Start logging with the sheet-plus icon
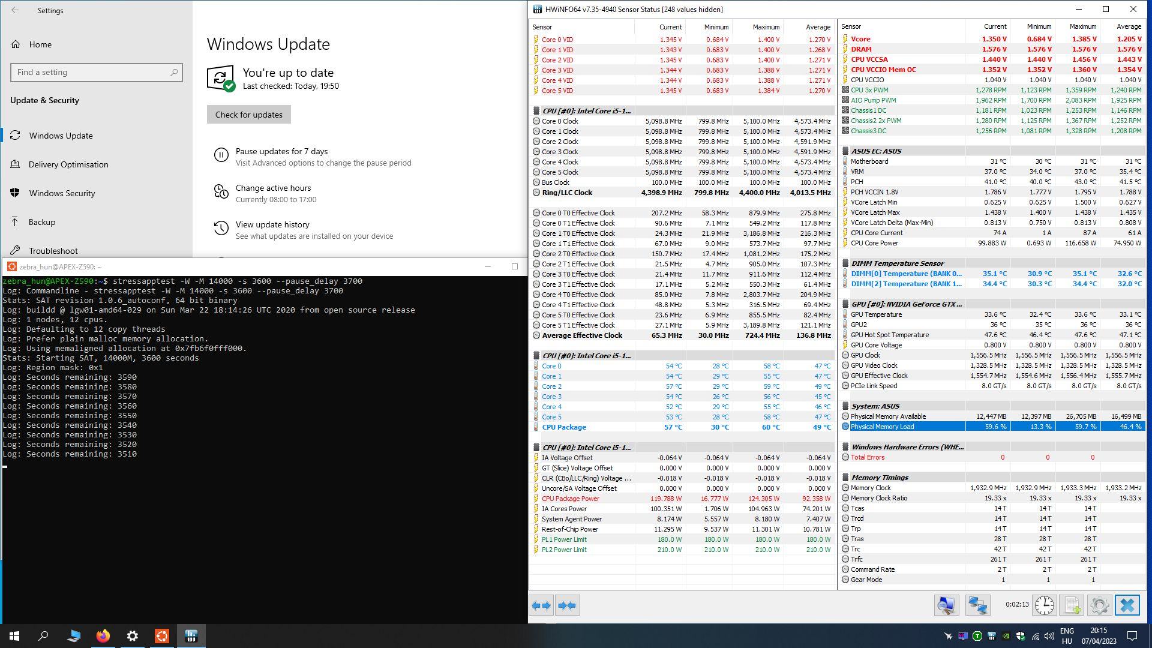Image resolution: width=1152 pixels, height=648 pixels. 1072,605
